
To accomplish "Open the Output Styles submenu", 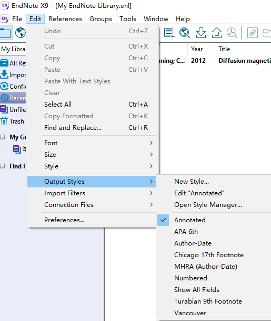I will (92, 182).
